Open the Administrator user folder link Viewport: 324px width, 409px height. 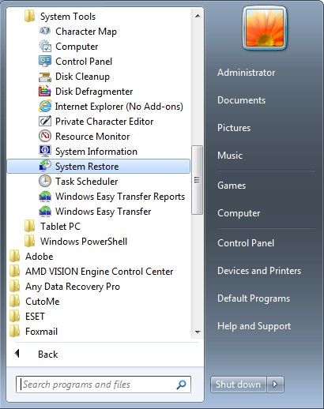click(246, 73)
